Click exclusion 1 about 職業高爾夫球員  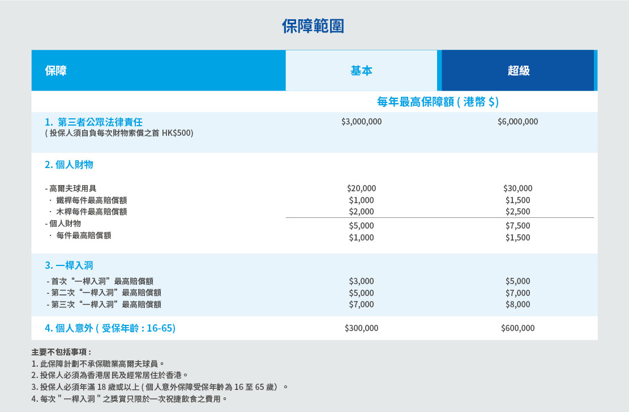pyautogui.click(x=98, y=364)
